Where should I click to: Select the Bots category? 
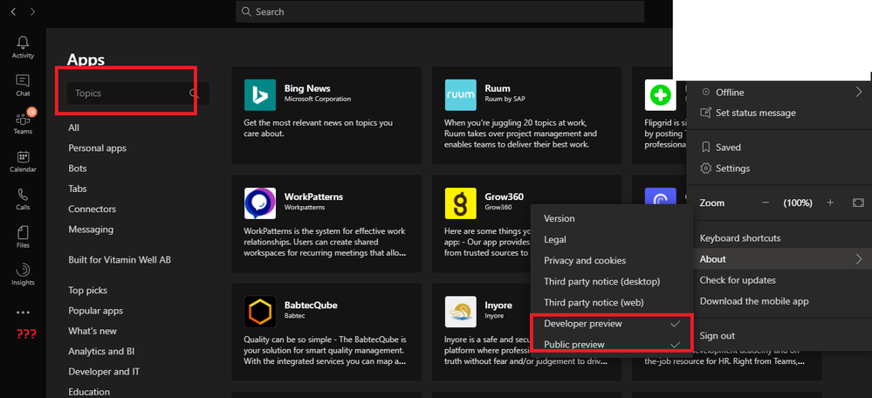(78, 168)
